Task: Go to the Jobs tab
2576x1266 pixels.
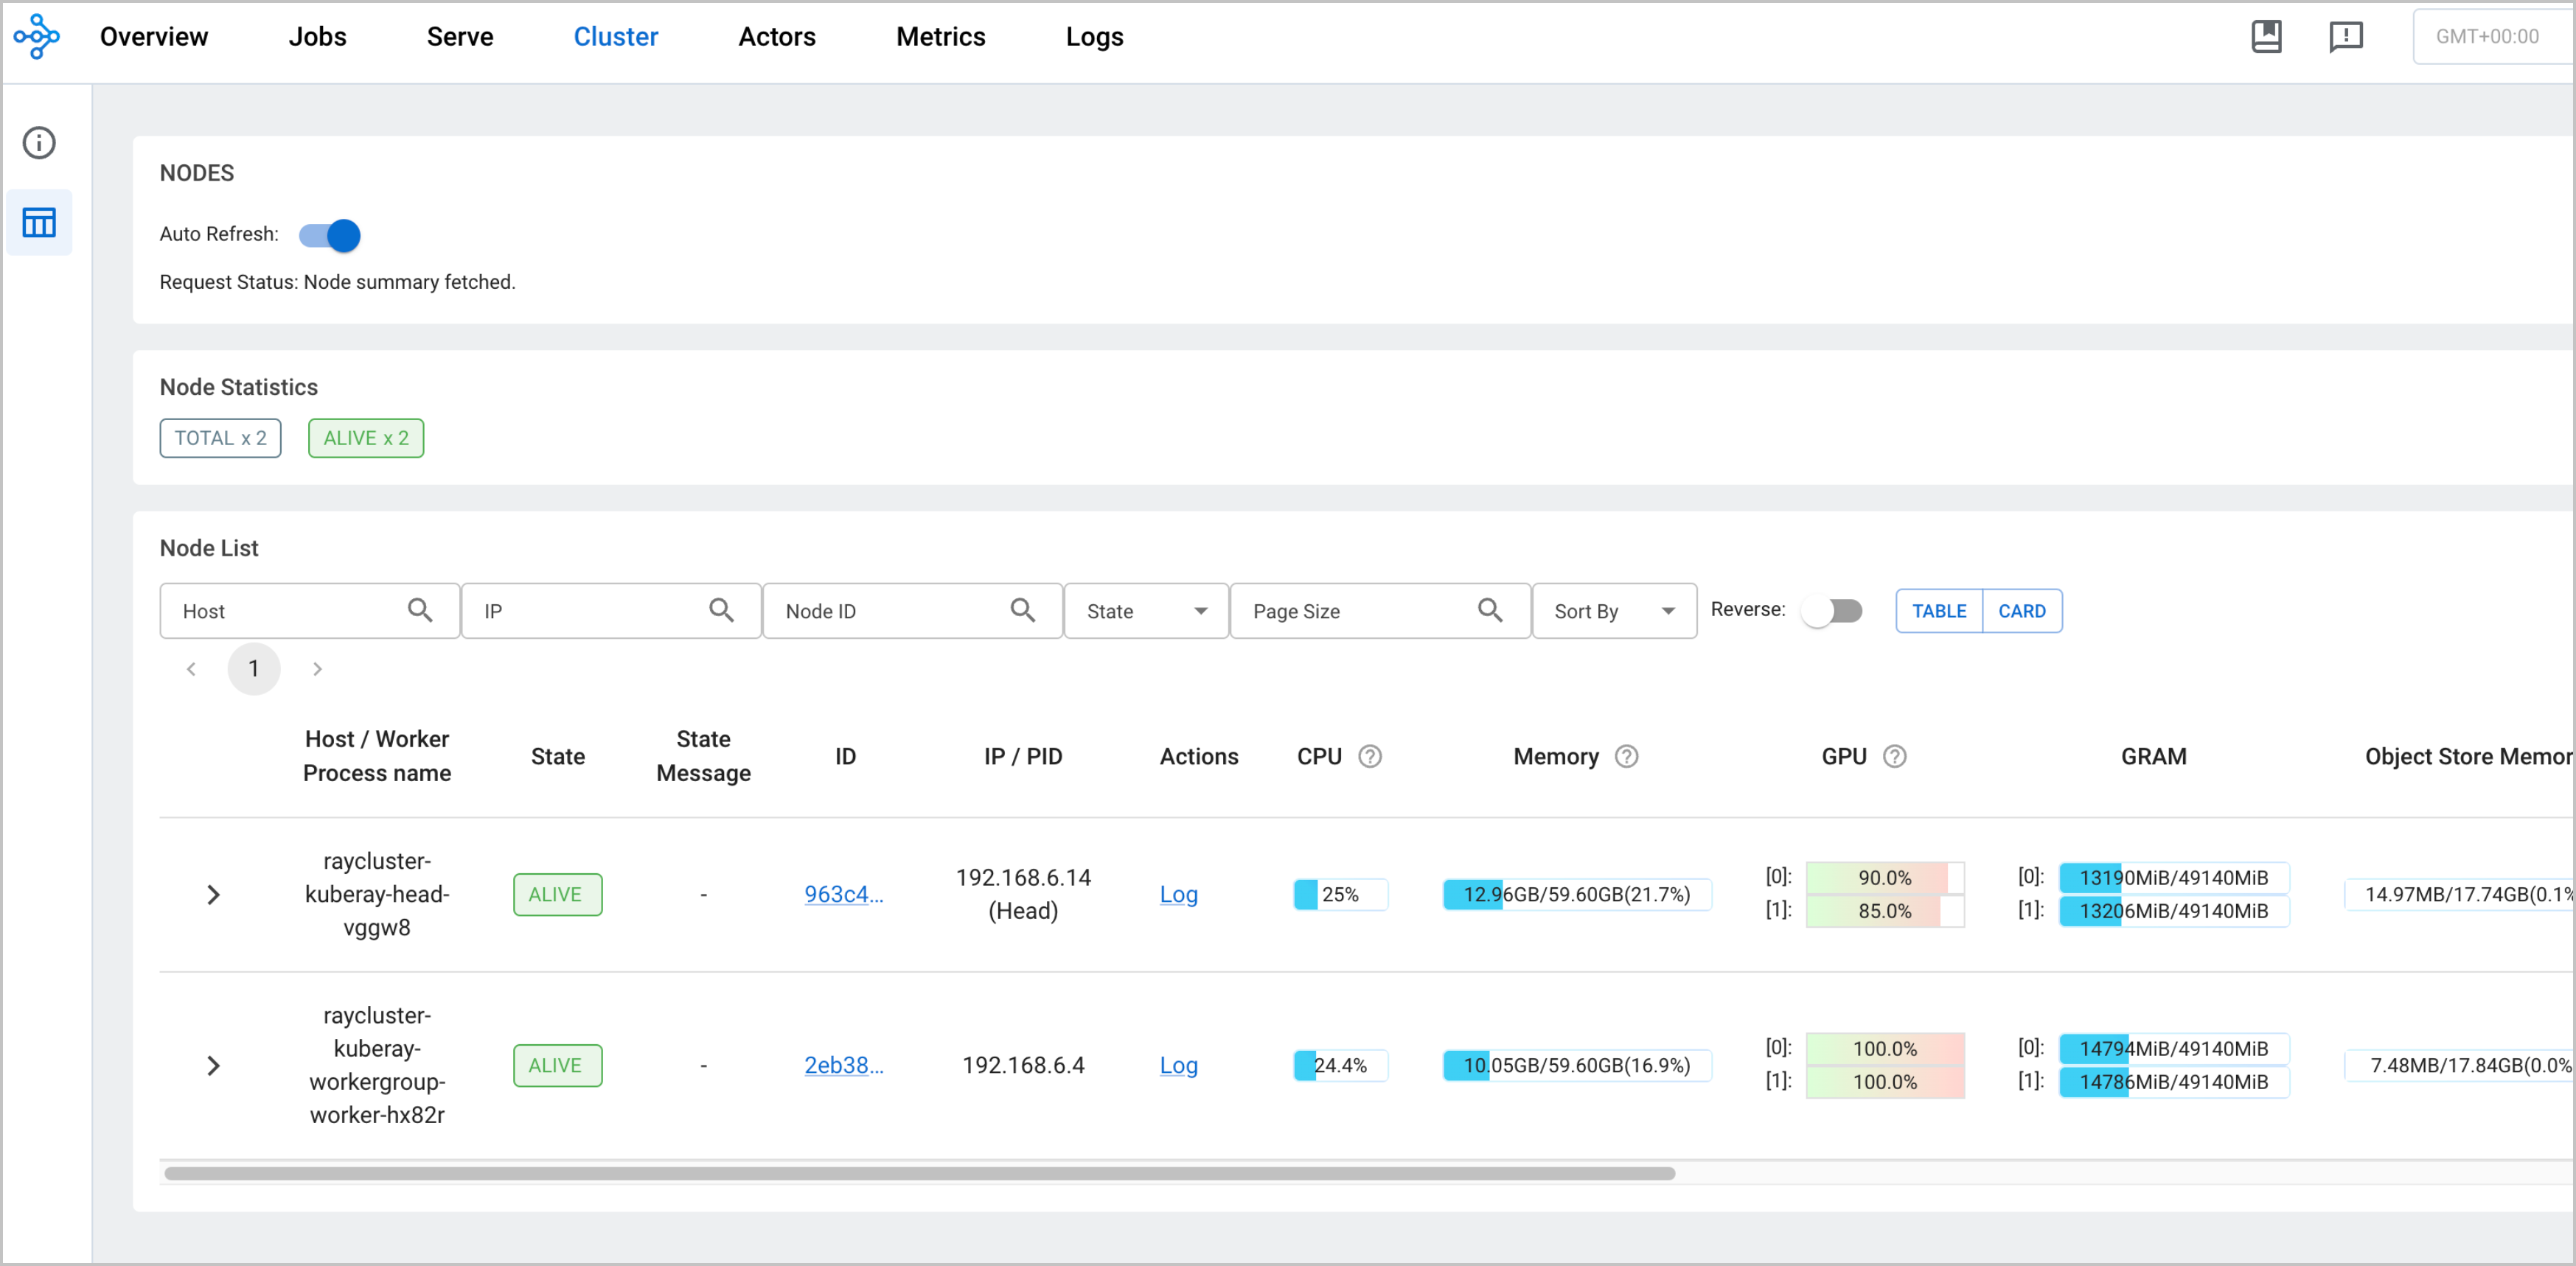Action: tap(317, 37)
